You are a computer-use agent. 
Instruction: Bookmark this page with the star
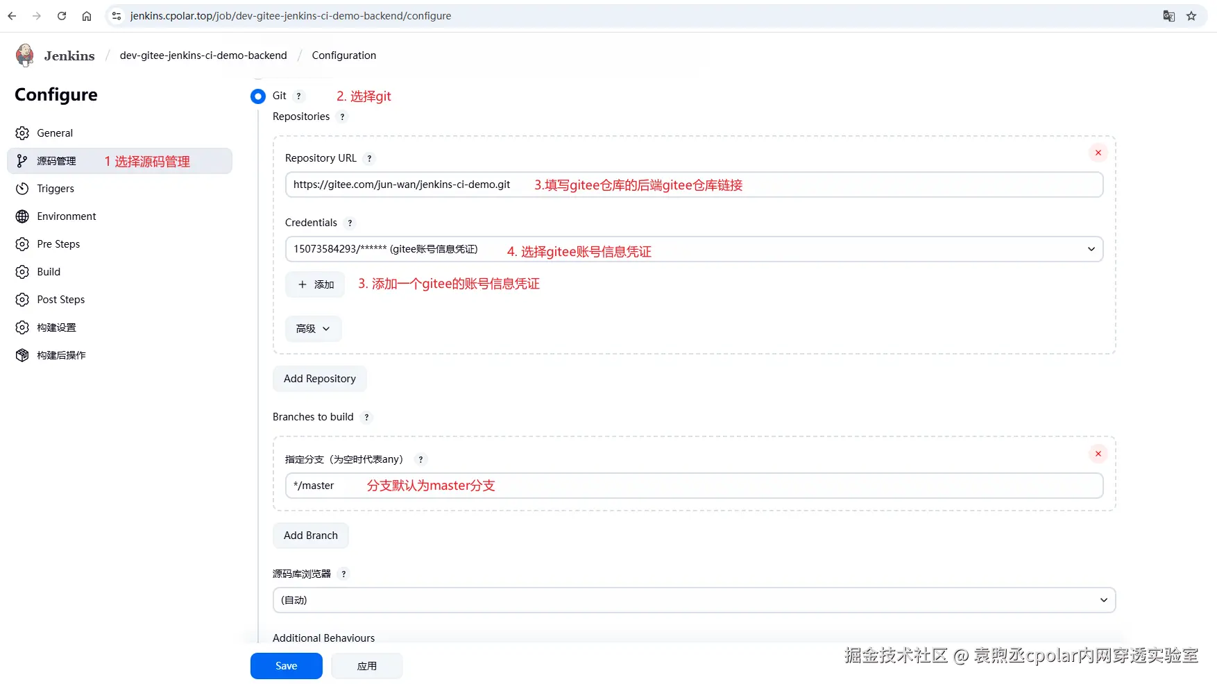(x=1191, y=16)
